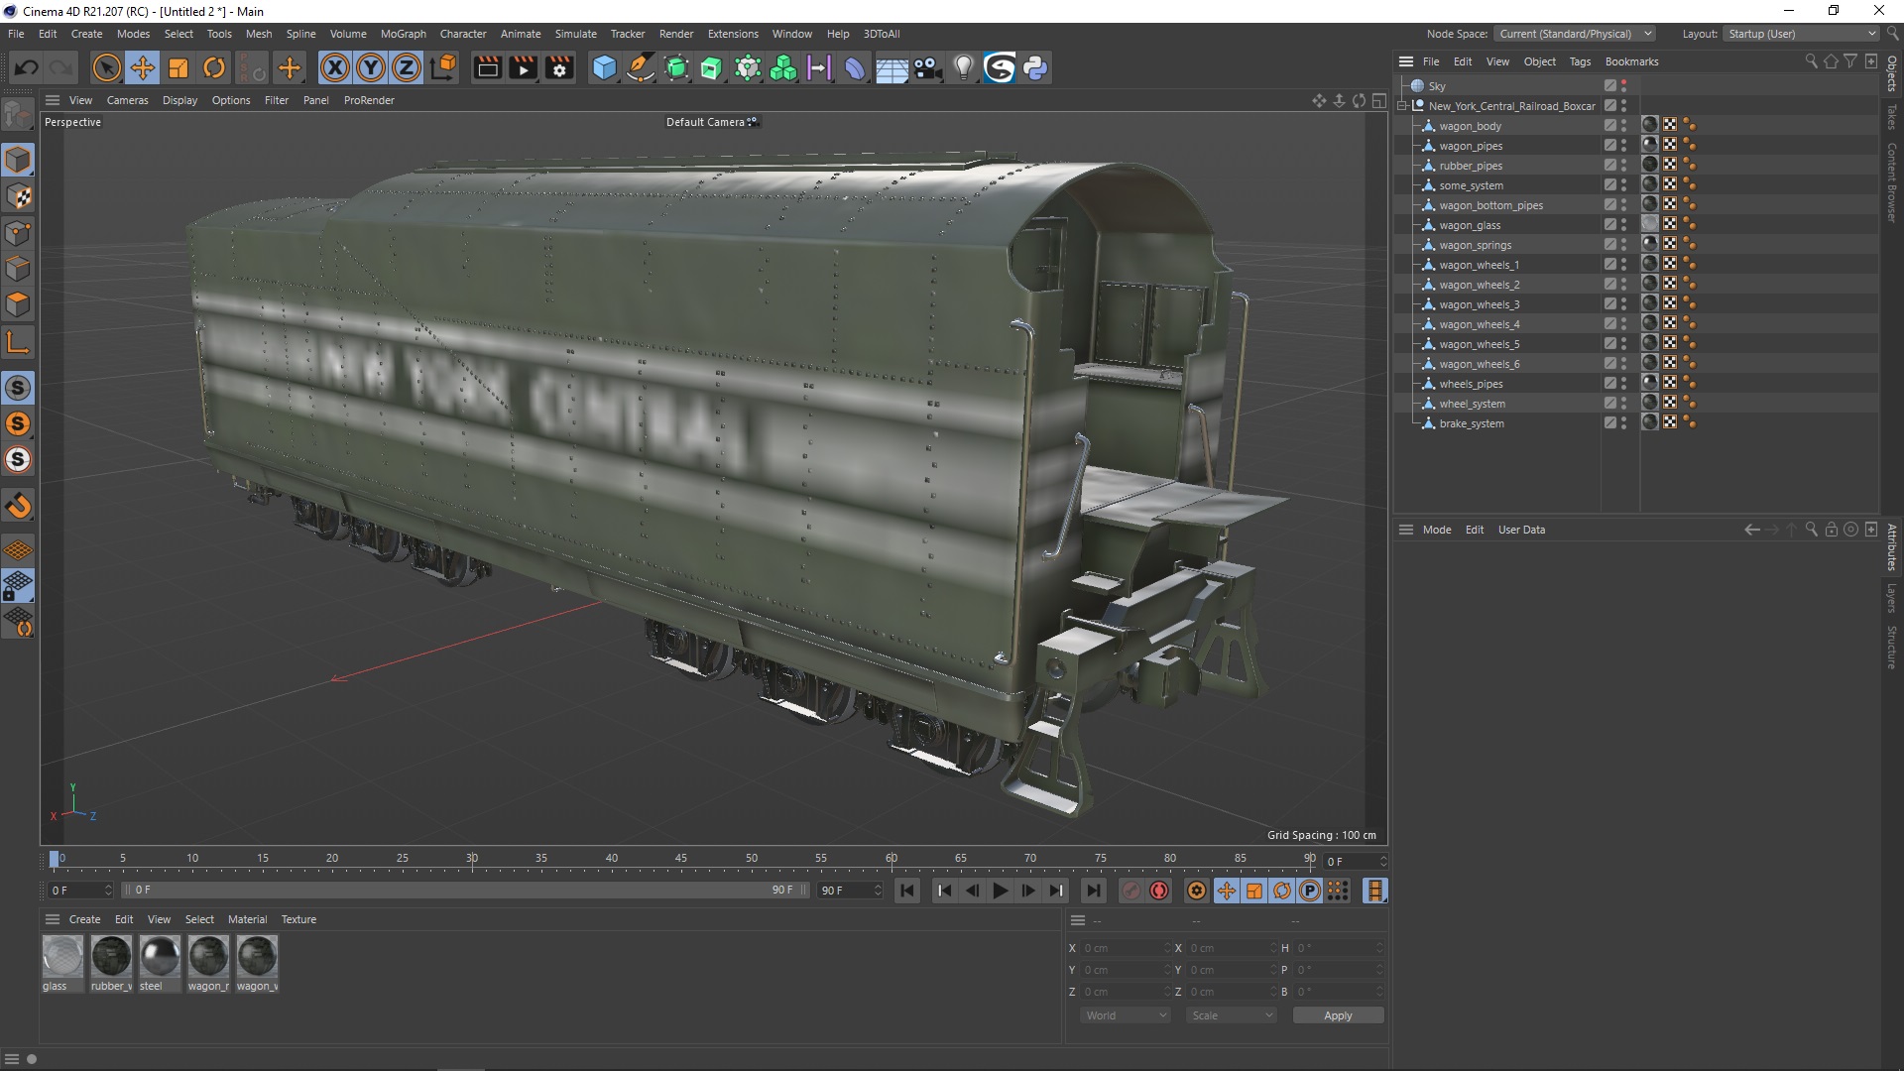Image resolution: width=1904 pixels, height=1071 pixels.
Task: Toggle Autokeying record button
Action: (1159, 891)
